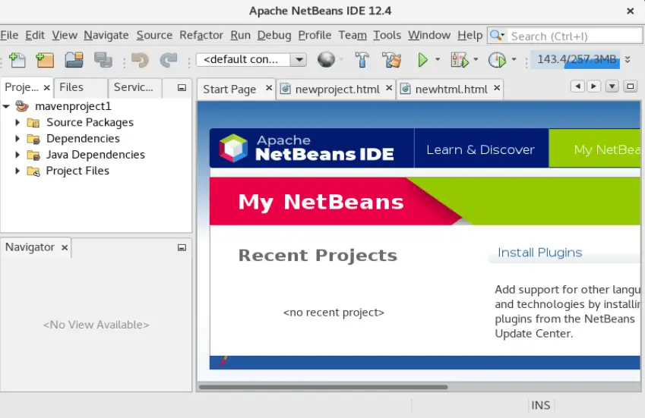645x418 pixels.
Task: Close the newproject.html tab
Action: 389,88
